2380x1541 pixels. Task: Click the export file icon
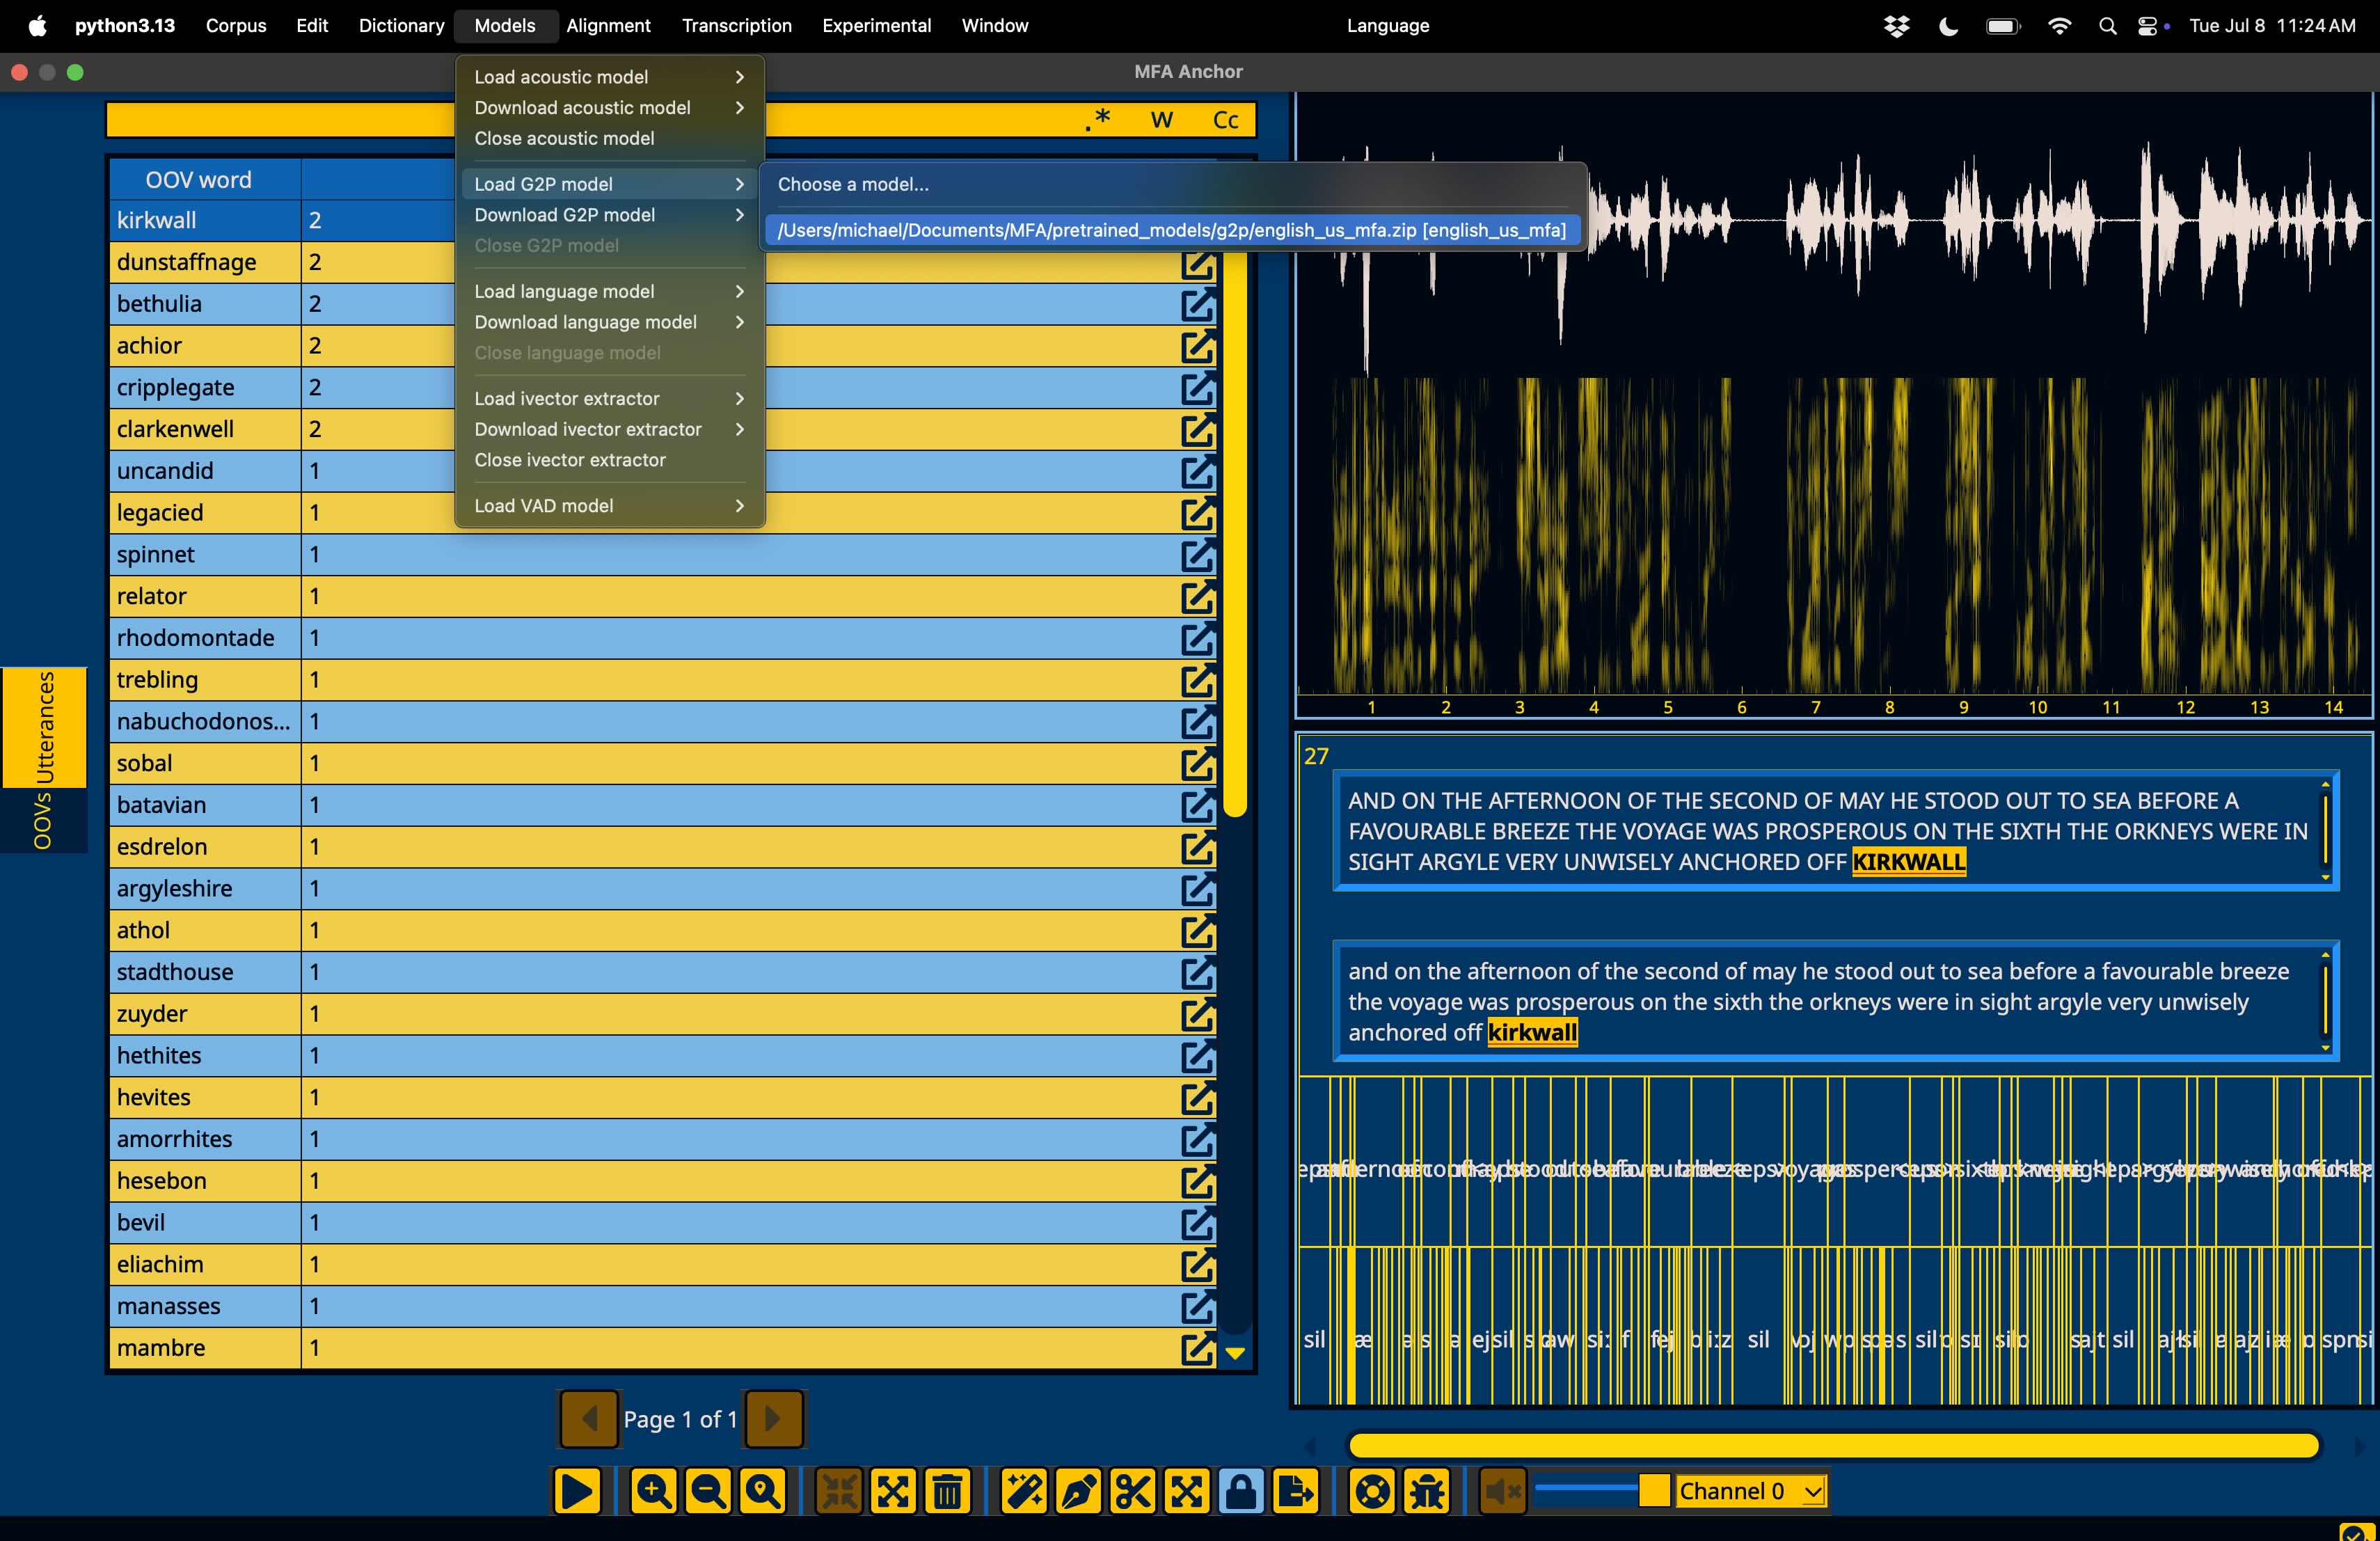(1296, 1491)
